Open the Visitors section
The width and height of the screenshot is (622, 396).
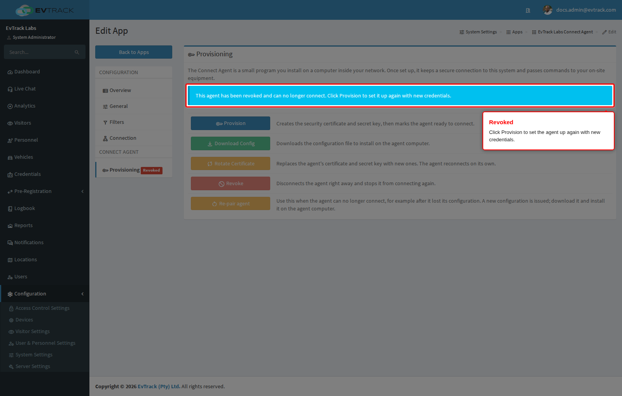click(45, 123)
